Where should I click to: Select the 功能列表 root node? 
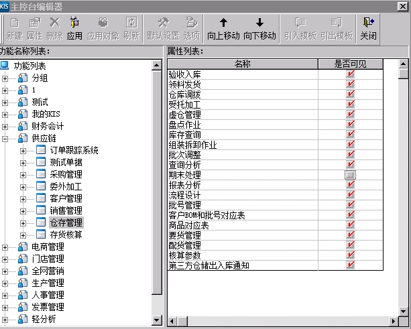pyautogui.click(x=30, y=66)
